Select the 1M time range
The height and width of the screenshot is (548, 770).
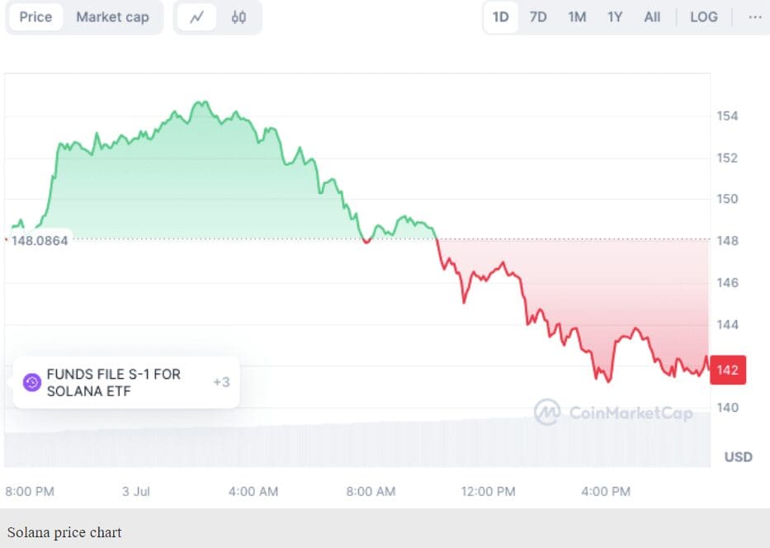(x=576, y=17)
